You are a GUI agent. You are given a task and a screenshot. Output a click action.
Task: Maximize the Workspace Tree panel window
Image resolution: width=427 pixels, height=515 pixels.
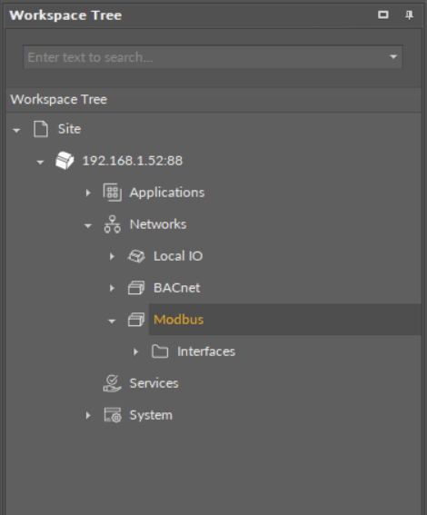pos(383,15)
